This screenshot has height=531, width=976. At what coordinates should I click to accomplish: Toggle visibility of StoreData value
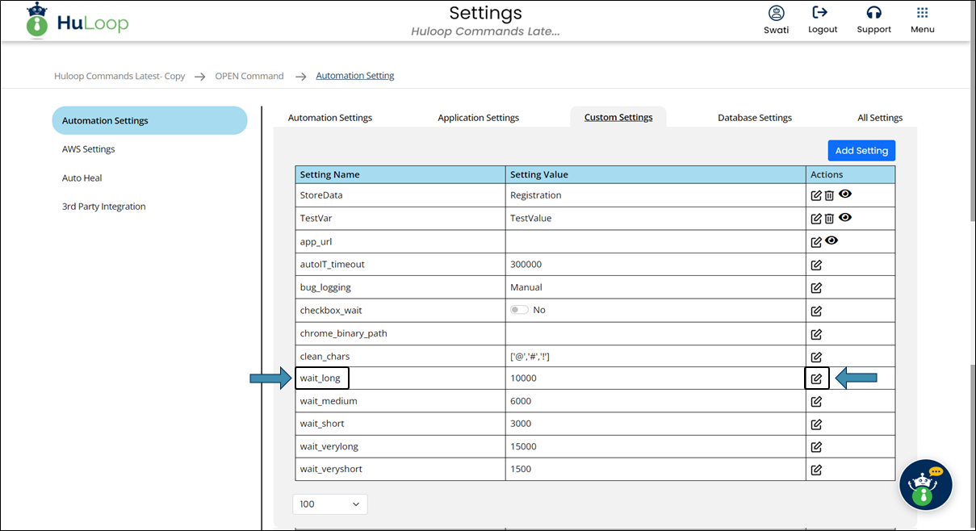pyautogui.click(x=845, y=194)
